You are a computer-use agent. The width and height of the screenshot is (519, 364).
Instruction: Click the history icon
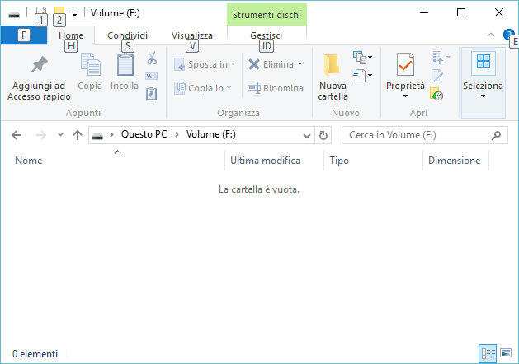(x=436, y=94)
